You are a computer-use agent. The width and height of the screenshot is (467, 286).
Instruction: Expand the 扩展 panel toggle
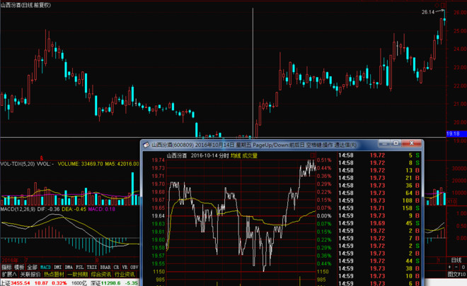pyautogui.click(x=9, y=274)
